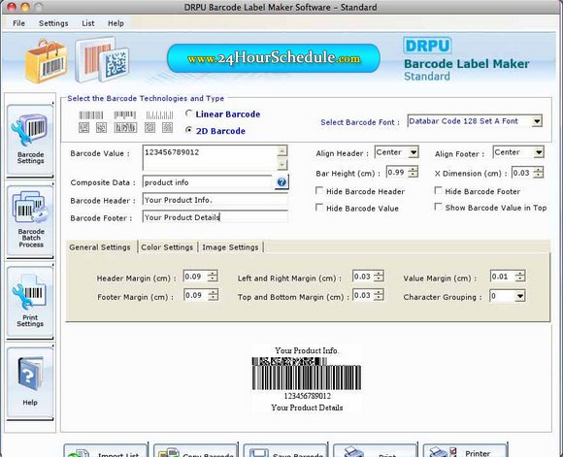
Task: Click the Import List button
Action: (106, 451)
